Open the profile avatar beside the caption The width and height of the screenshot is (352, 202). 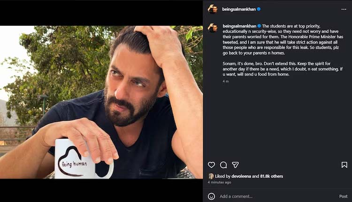[x=212, y=28]
